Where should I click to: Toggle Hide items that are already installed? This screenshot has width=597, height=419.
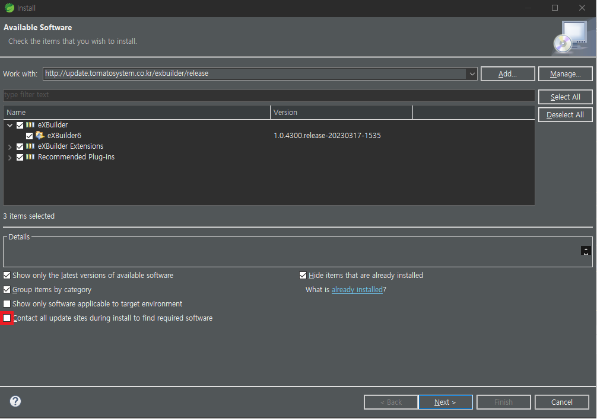(x=303, y=275)
